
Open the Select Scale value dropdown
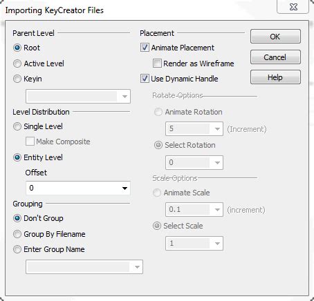(x=217, y=244)
